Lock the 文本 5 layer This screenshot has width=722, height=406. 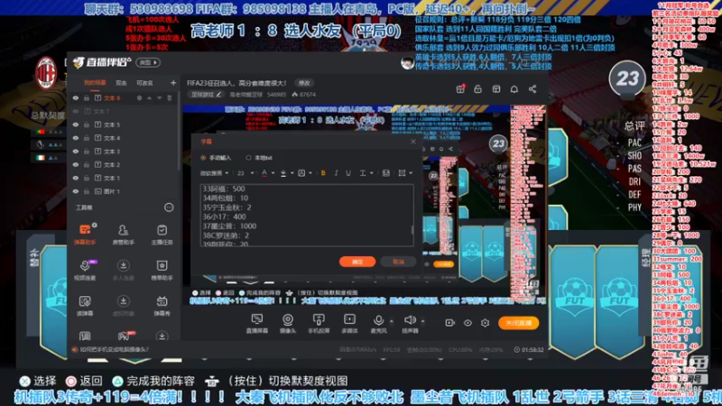click(x=86, y=125)
